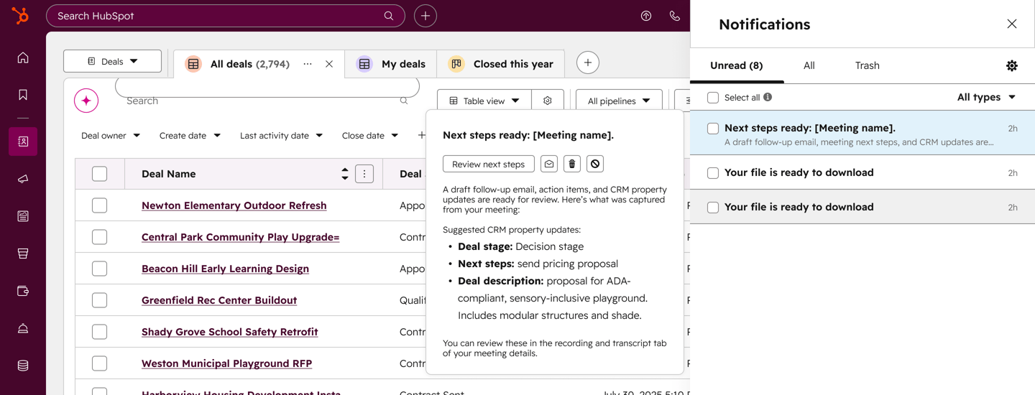Image resolution: width=1035 pixels, height=395 pixels.
Task: Open Deal Name column options menu
Action: click(364, 174)
